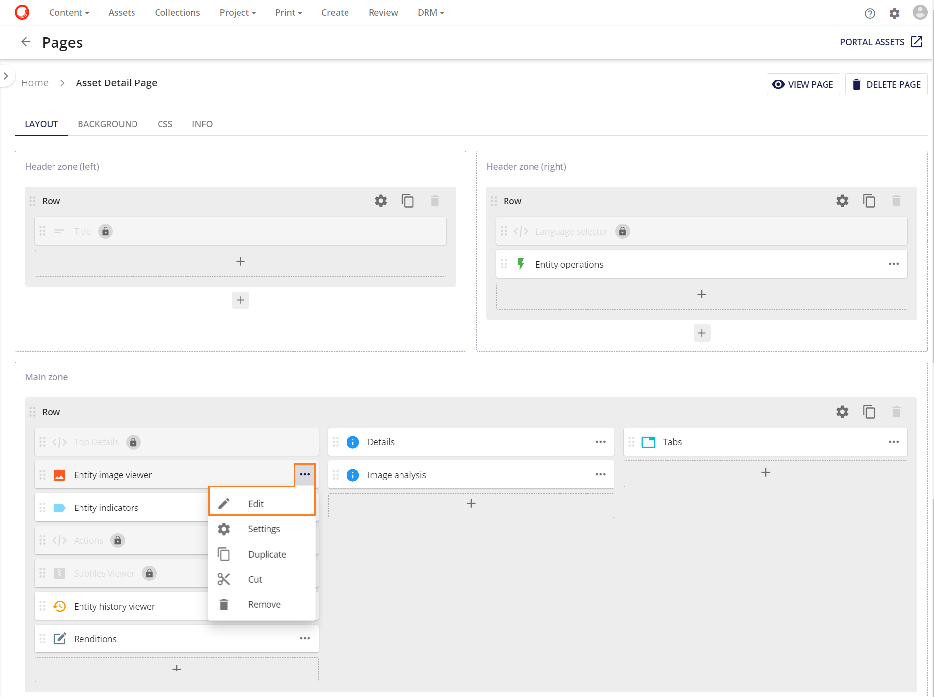Toggle lock on the Actions widget
This screenshot has width=934, height=697.
pyautogui.click(x=117, y=540)
